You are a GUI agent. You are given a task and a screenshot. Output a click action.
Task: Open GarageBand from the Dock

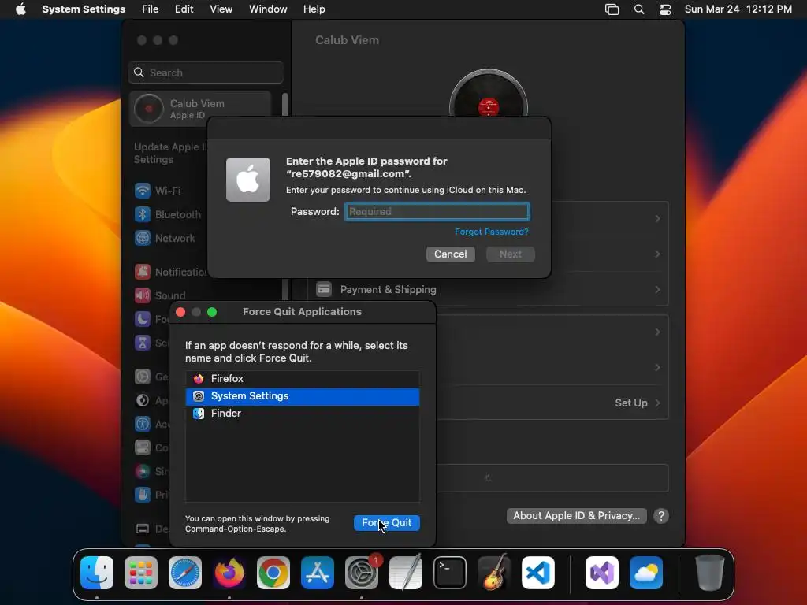[x=494, y=573]
